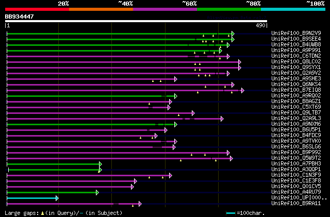
Task: Click the green arrowhead ending the B9SEE4 alignment
Action: tap(233, 39)
